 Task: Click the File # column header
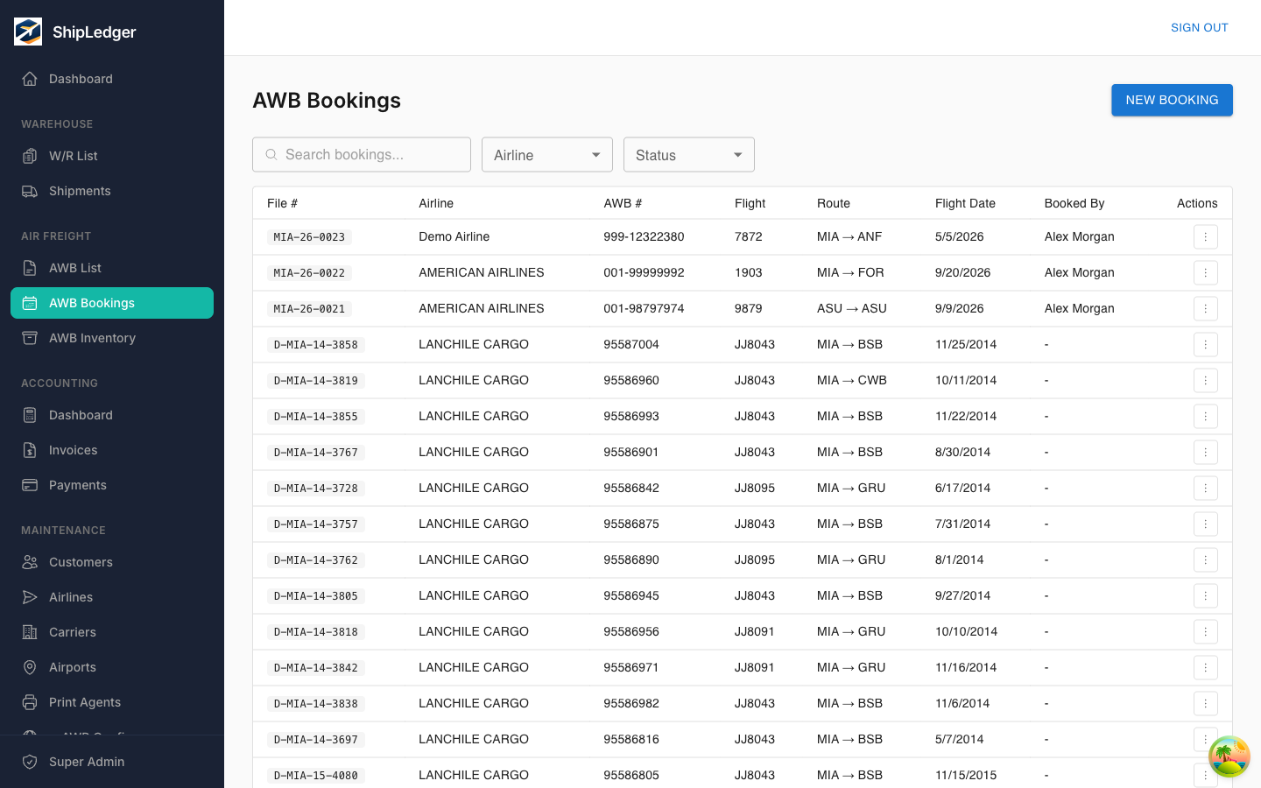click(x=282, y=203)
